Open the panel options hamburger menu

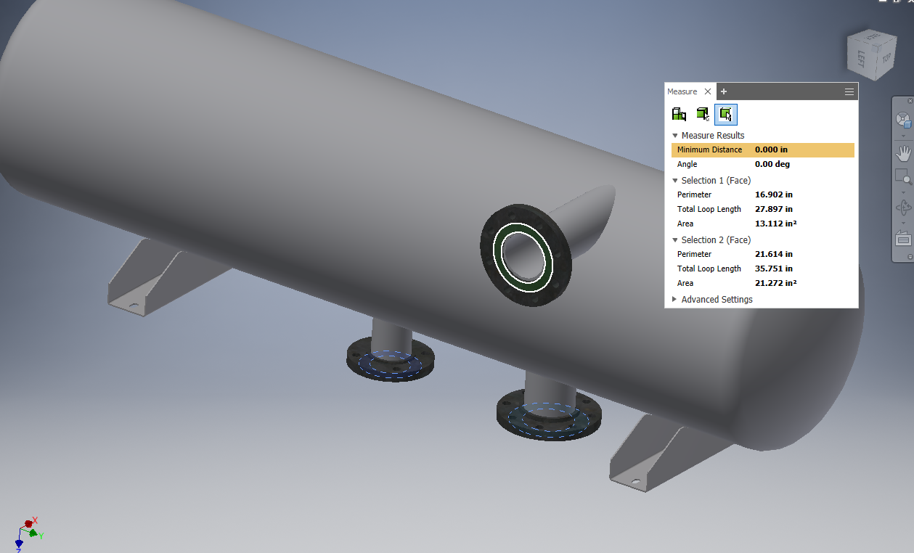click(x=849, y=91)
